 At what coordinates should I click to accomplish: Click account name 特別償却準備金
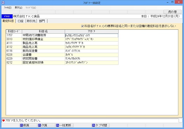43,39
